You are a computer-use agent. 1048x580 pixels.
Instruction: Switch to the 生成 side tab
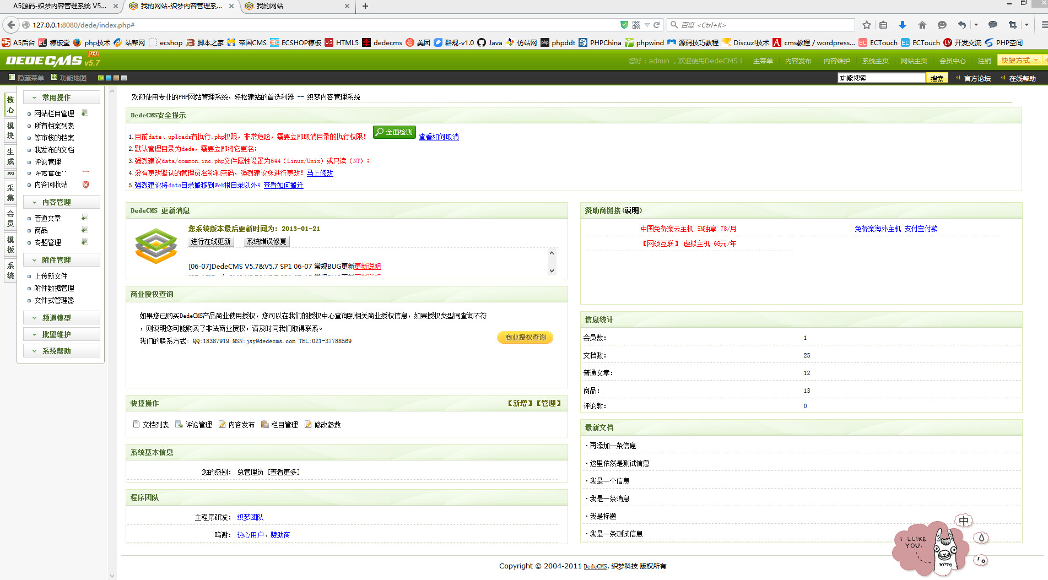[10, 156]
